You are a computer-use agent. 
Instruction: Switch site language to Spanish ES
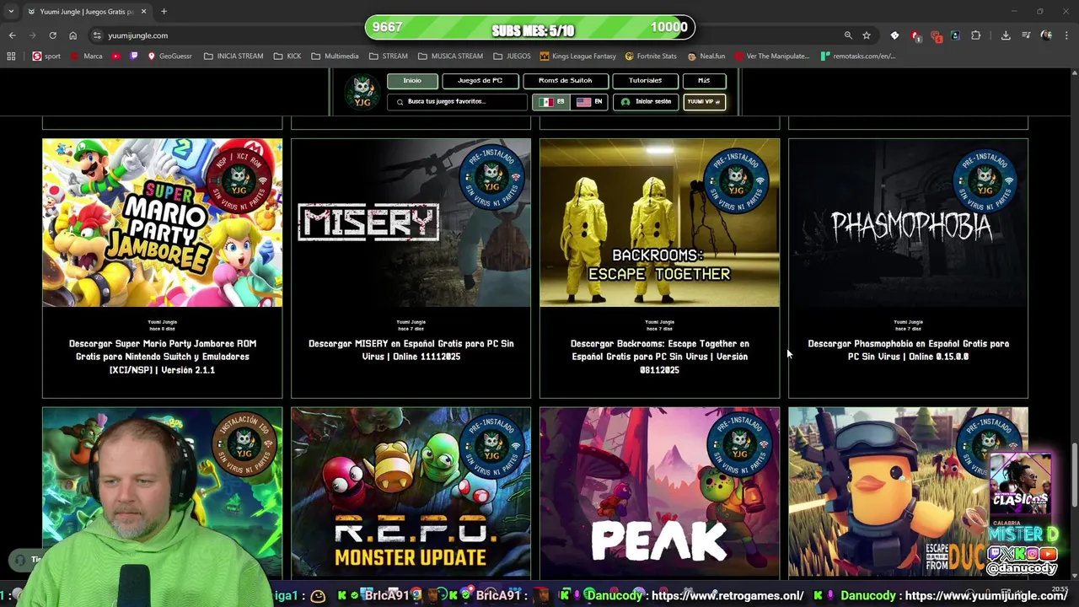coord(552,102)
